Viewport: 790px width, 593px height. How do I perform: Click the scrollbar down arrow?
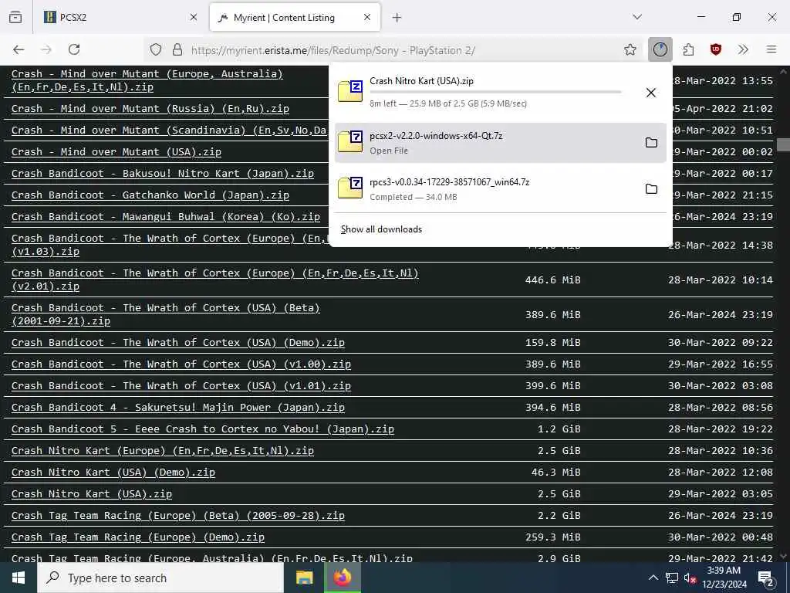tap(783, 556)
